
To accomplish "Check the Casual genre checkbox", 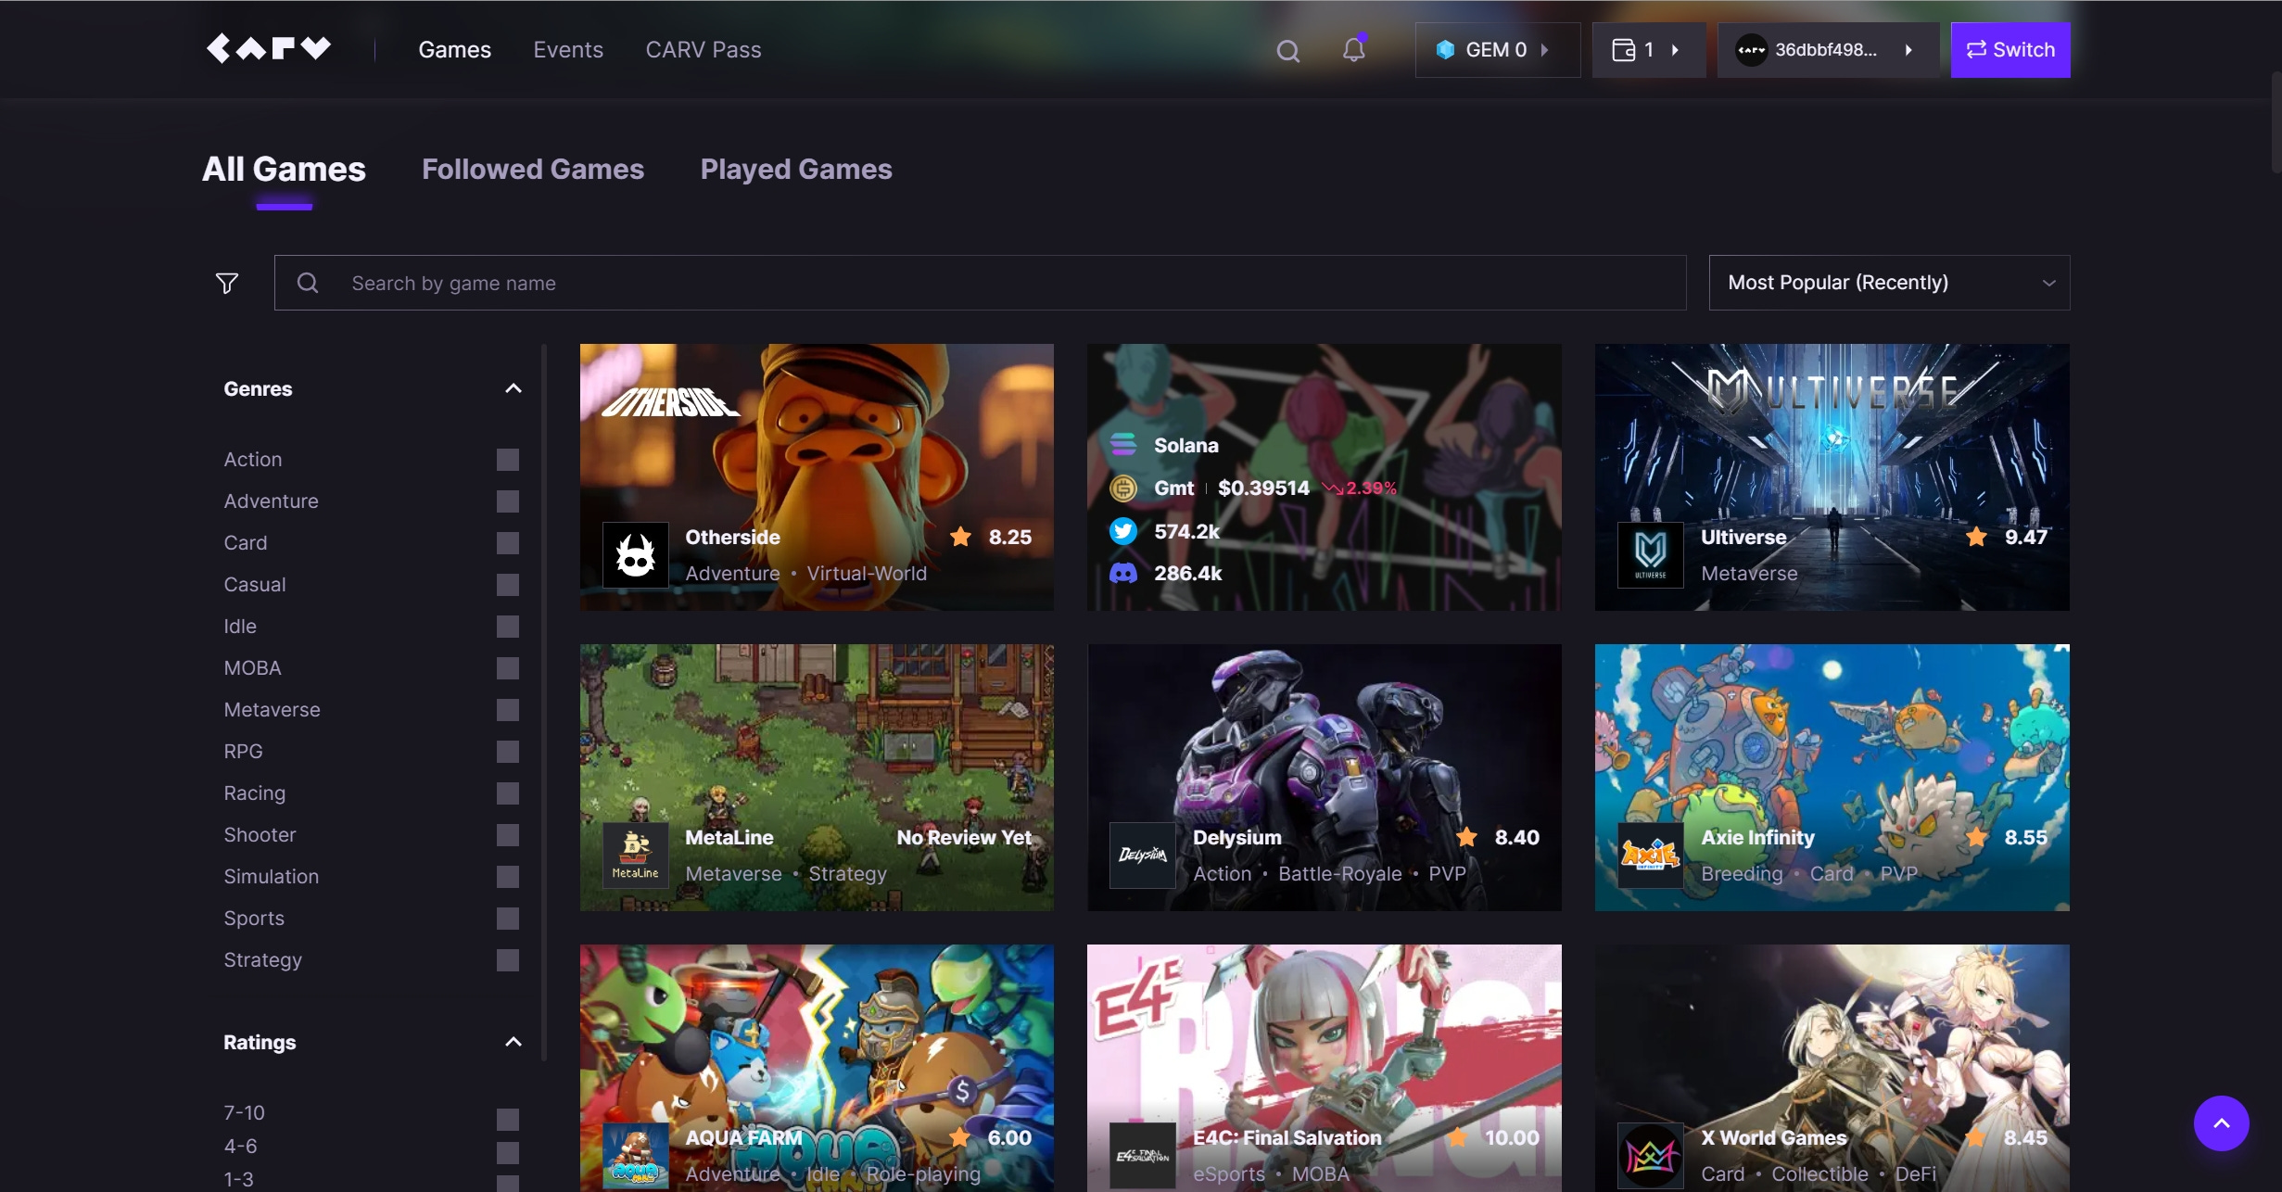I will (x=507, y=585).
